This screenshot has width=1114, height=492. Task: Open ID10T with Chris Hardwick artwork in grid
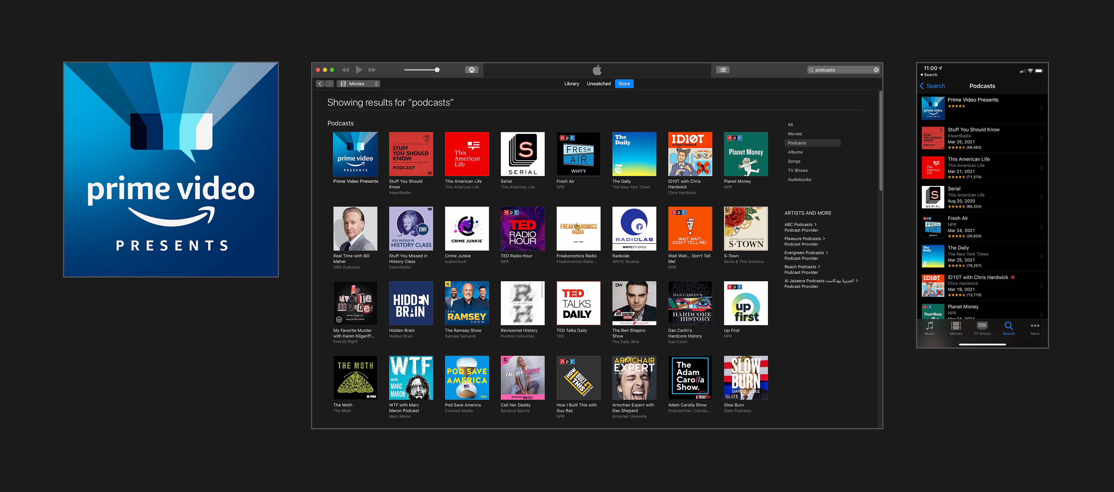pos(690,154)
